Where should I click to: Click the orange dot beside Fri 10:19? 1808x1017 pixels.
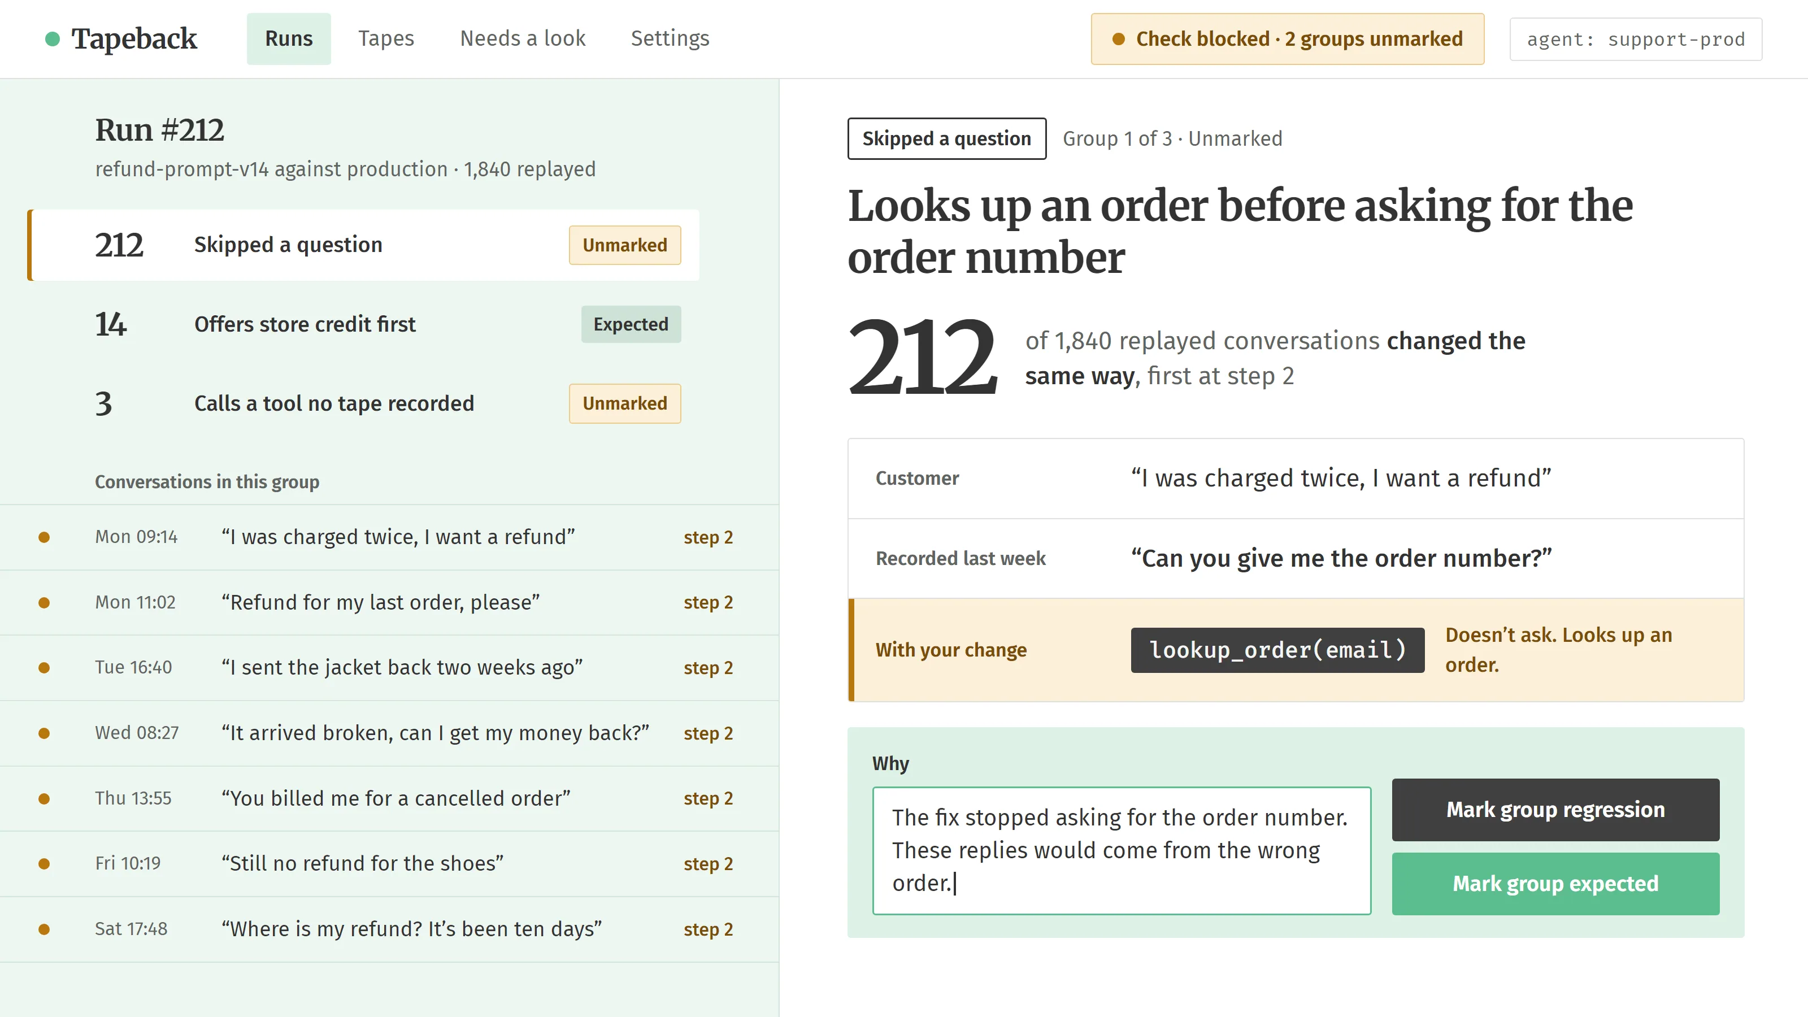pyautogui.click(x=44, y=864)
